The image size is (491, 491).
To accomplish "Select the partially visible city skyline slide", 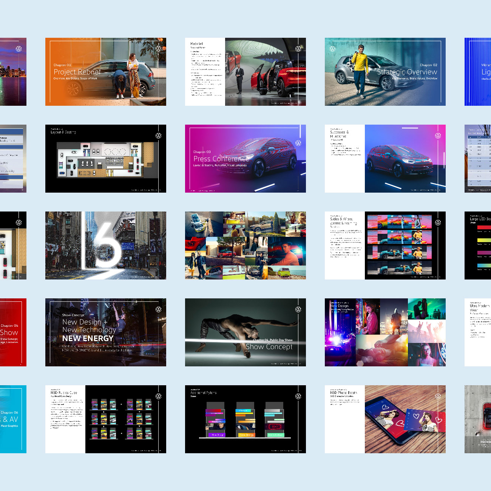I will pos(13,72).
